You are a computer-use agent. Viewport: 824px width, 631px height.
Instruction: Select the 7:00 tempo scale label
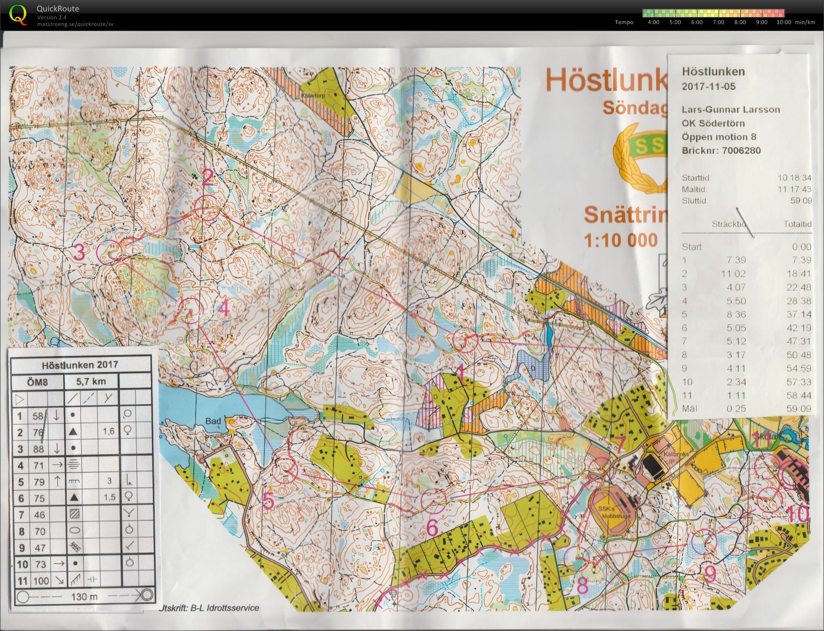718,22
